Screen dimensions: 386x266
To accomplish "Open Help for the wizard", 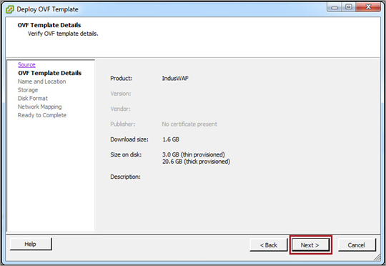I will (31, 244).
